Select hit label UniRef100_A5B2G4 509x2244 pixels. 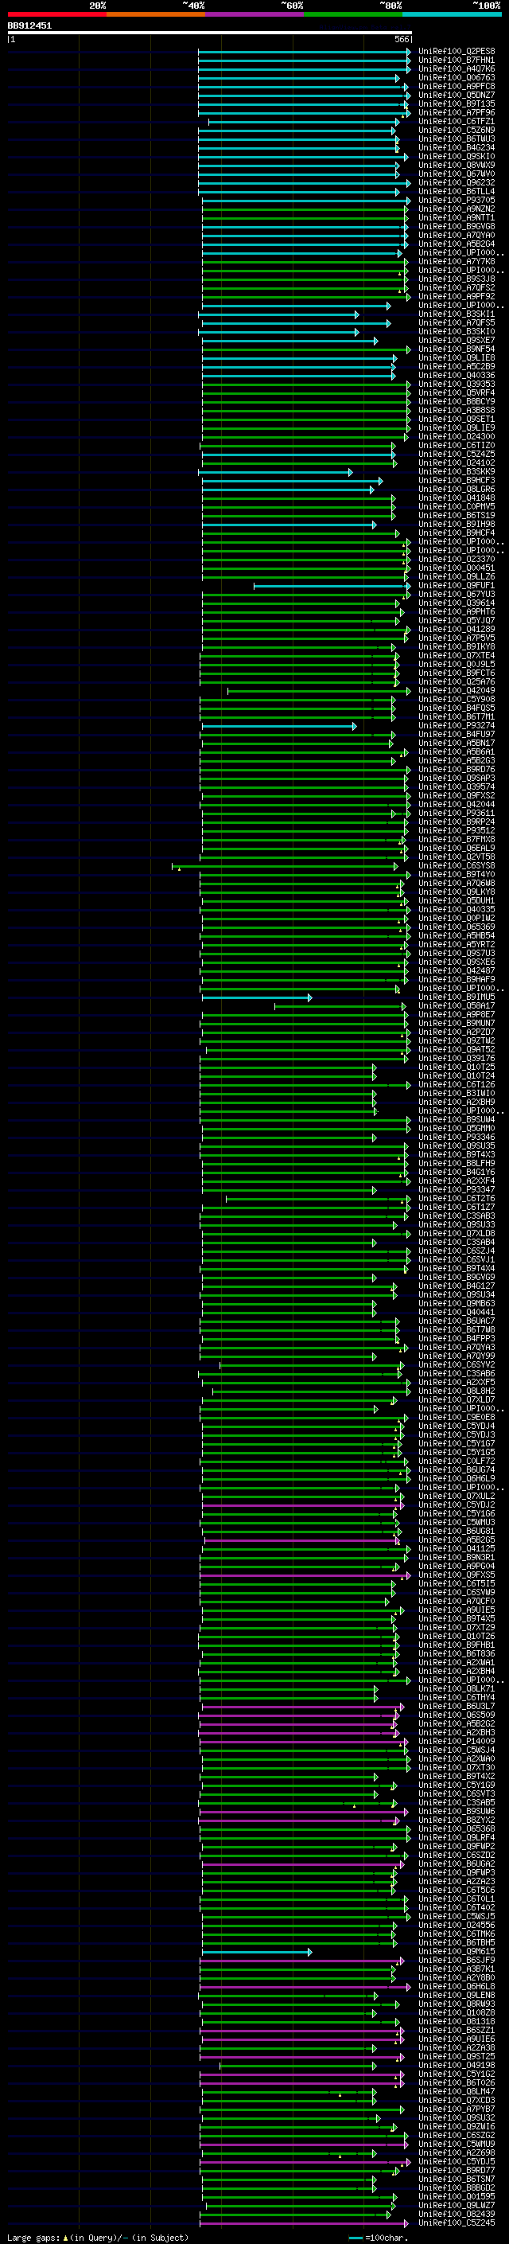(457, 244)
